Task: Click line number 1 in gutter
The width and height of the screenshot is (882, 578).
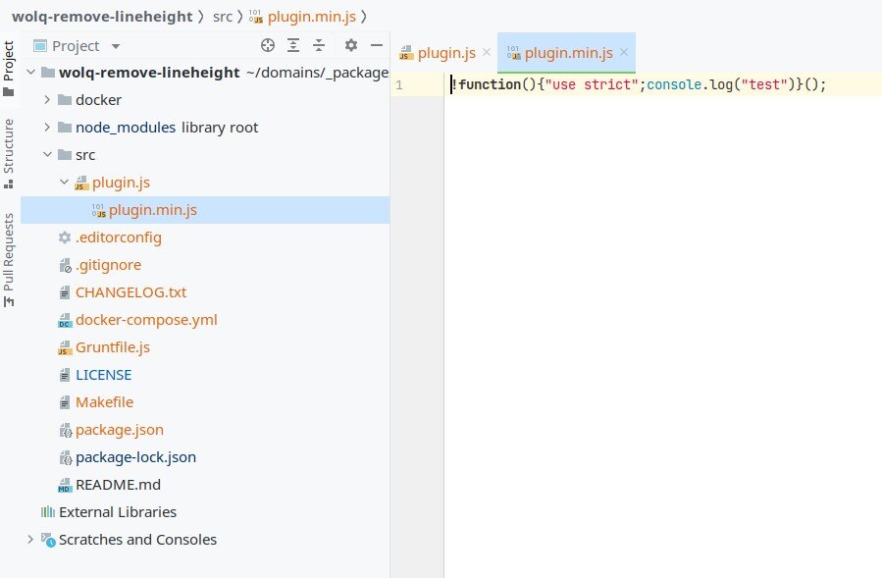Action: tap(398, 85)
